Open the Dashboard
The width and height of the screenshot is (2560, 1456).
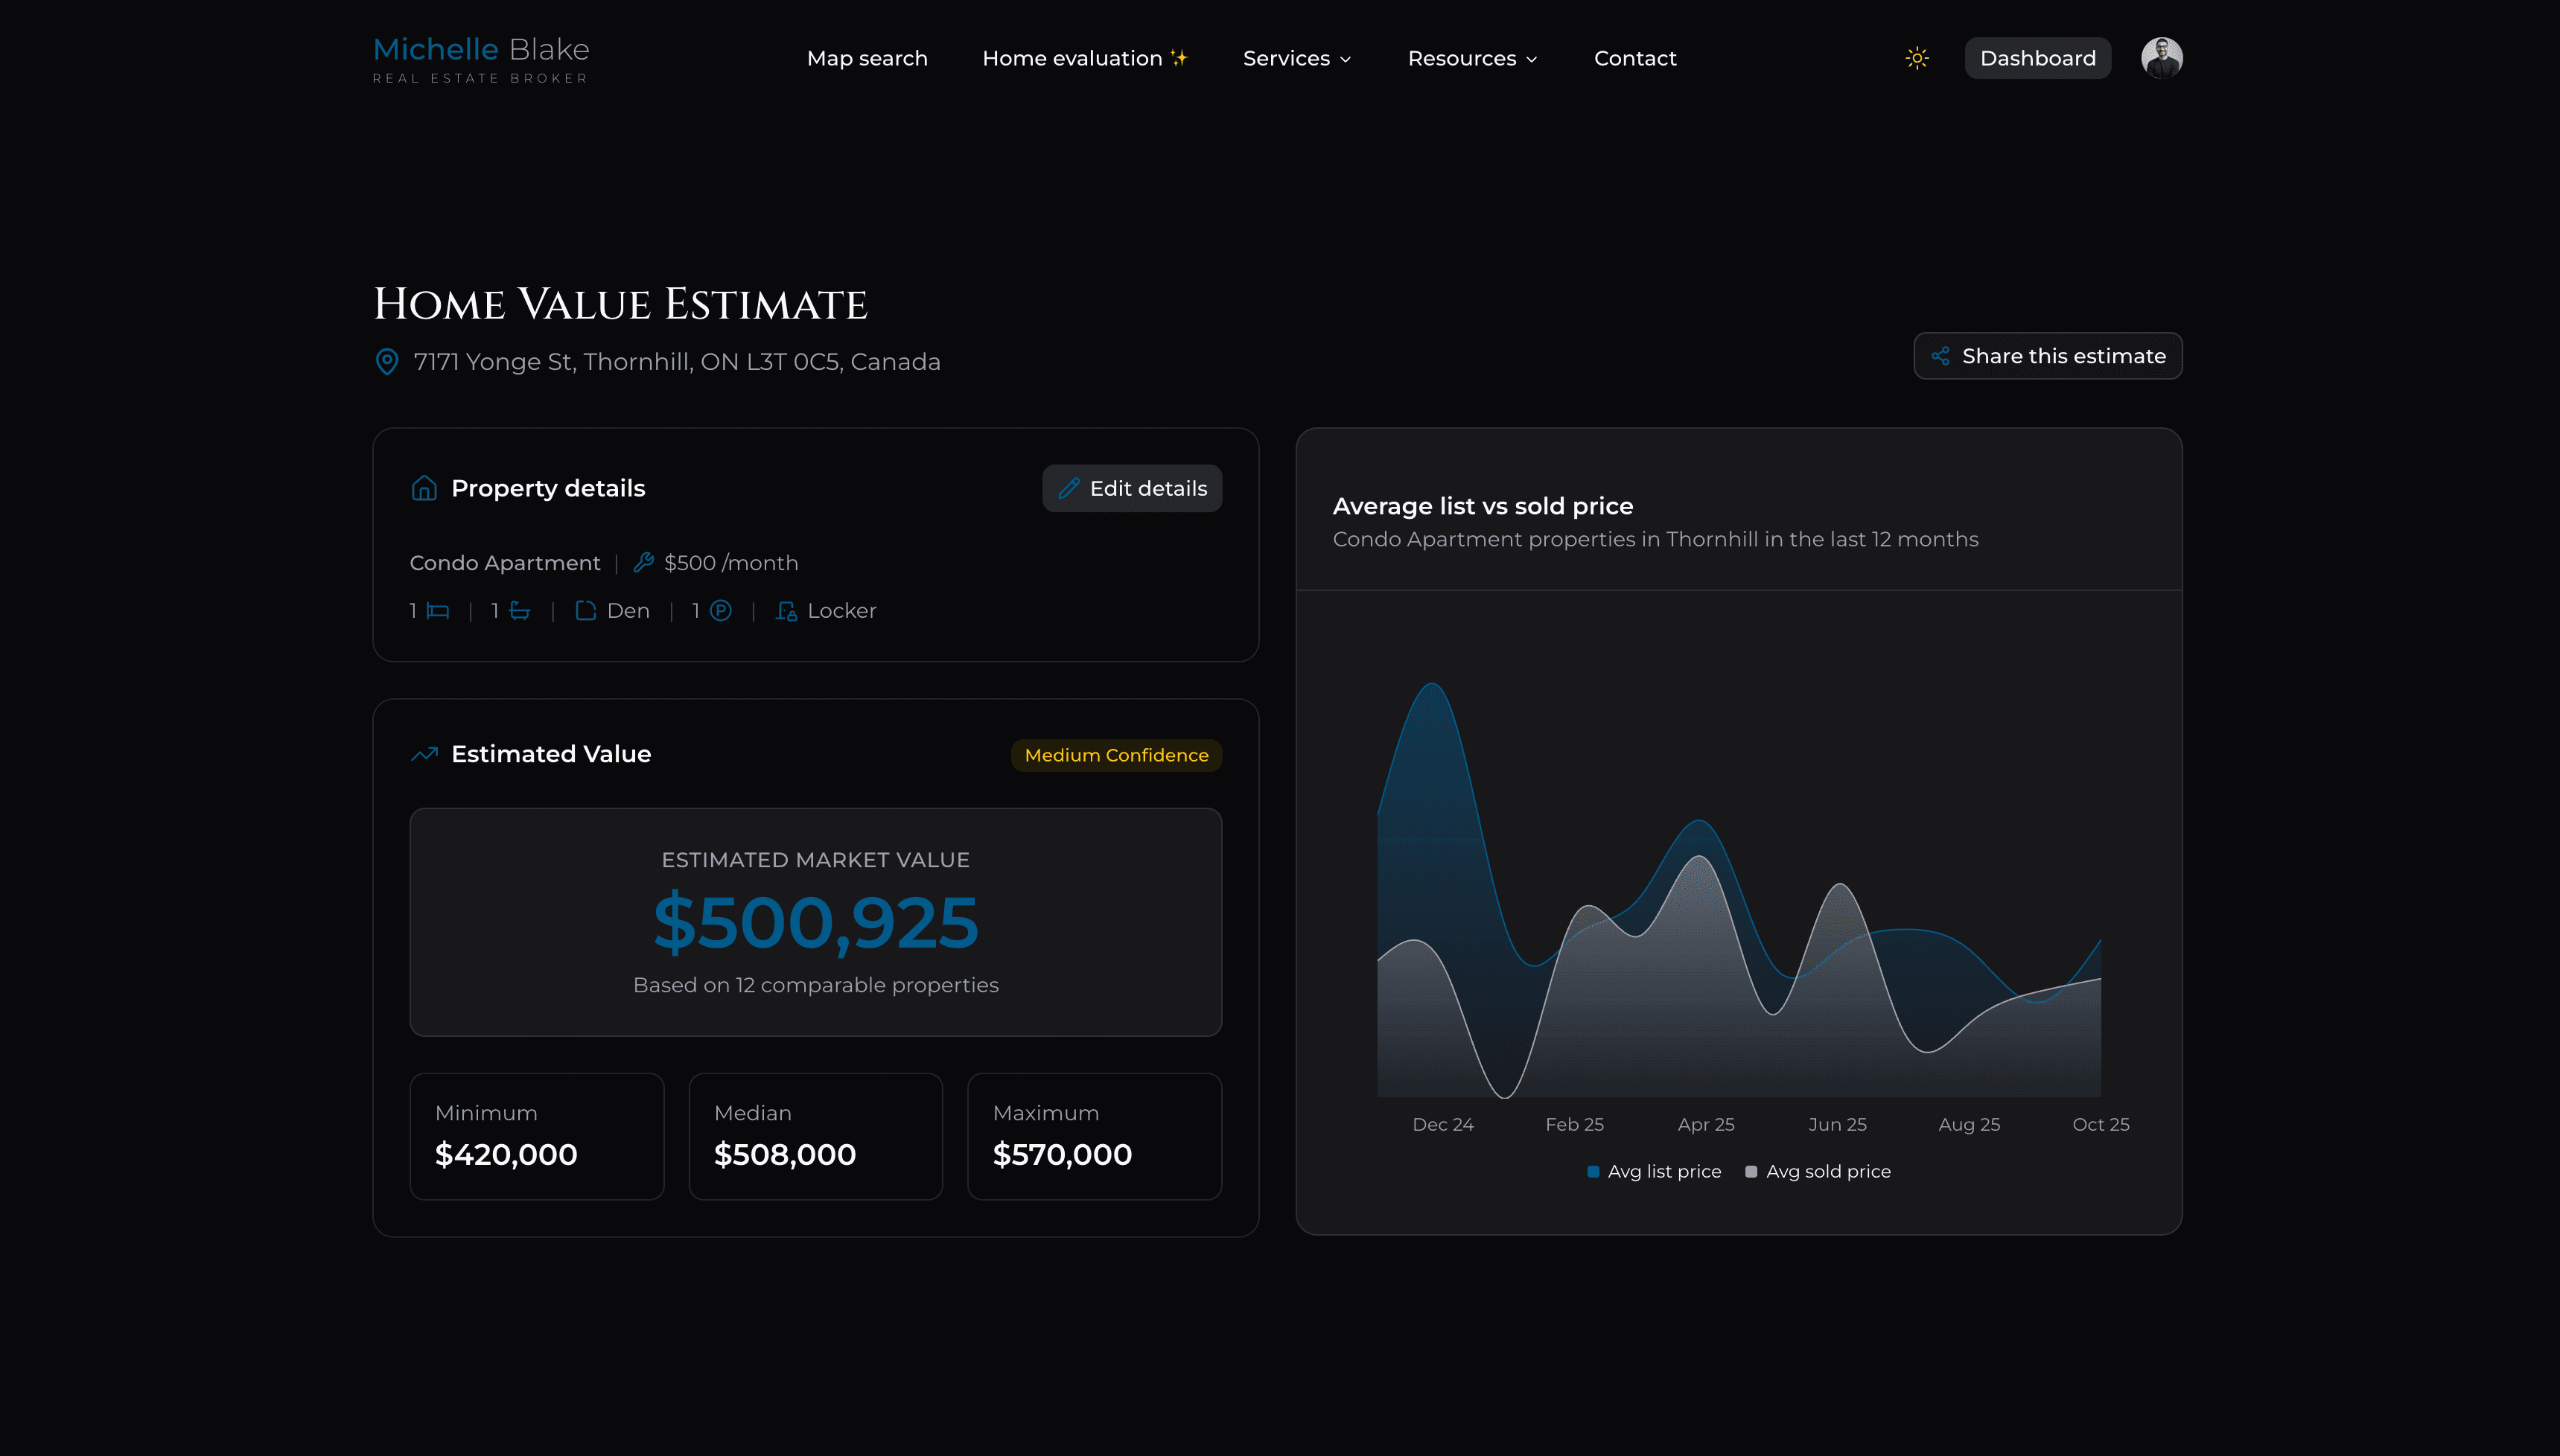(x=2038, y=58)
